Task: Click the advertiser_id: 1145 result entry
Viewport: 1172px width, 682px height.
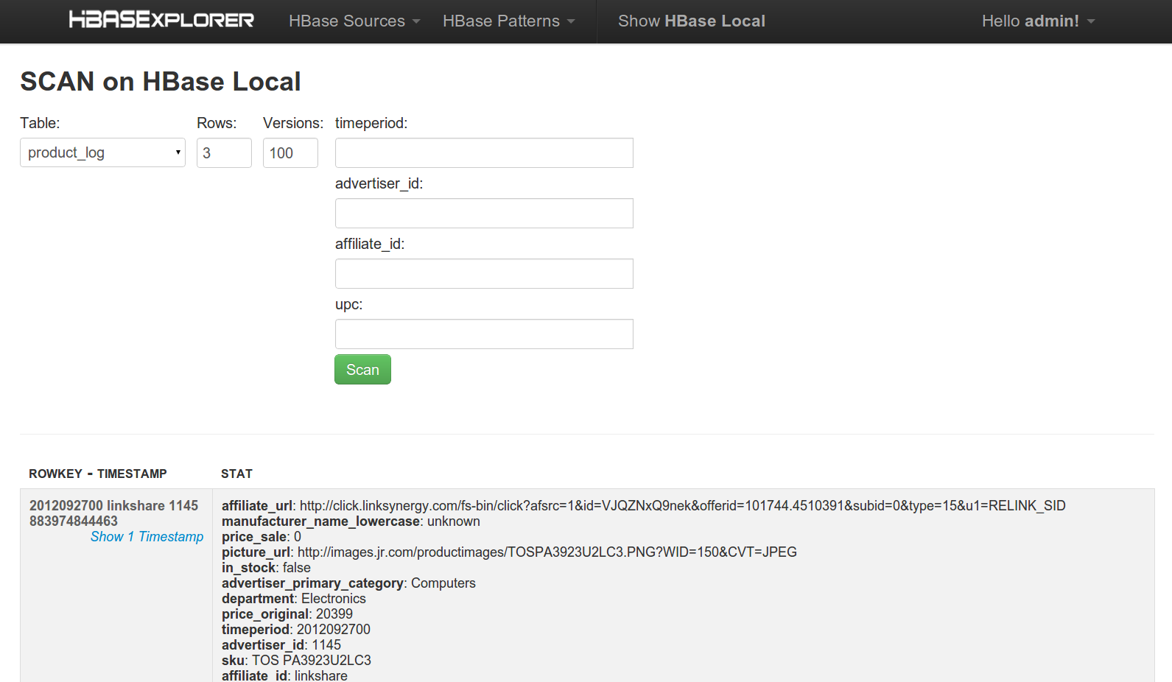Action: pos(281,645)
